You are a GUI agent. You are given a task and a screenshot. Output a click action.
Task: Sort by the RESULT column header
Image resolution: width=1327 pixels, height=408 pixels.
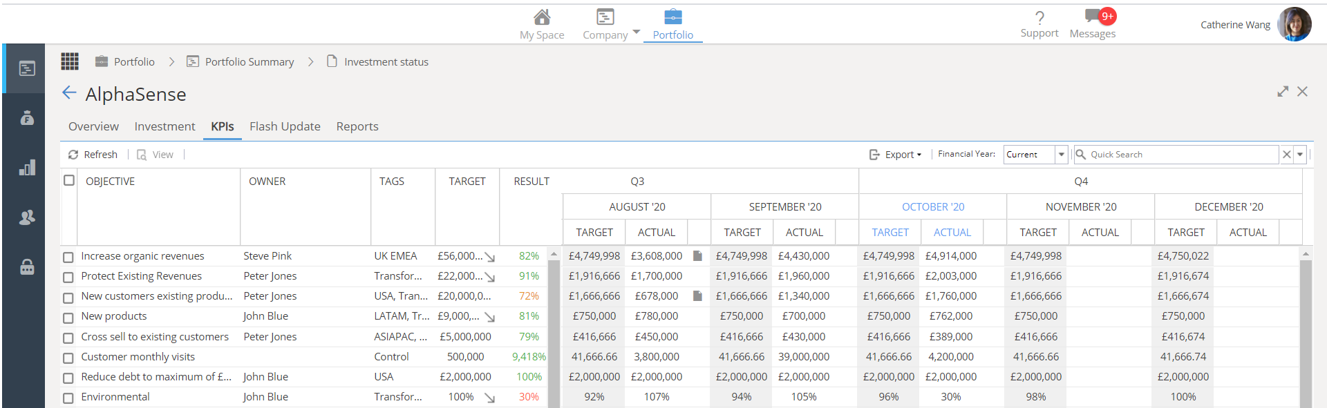tap(531, 181)
